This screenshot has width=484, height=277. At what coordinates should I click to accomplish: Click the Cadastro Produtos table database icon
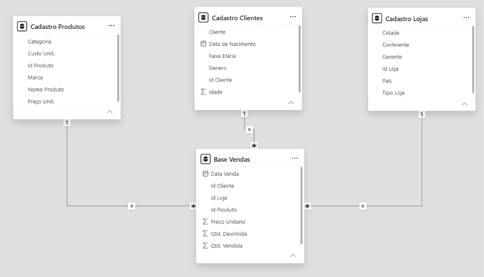coord(22,26)
